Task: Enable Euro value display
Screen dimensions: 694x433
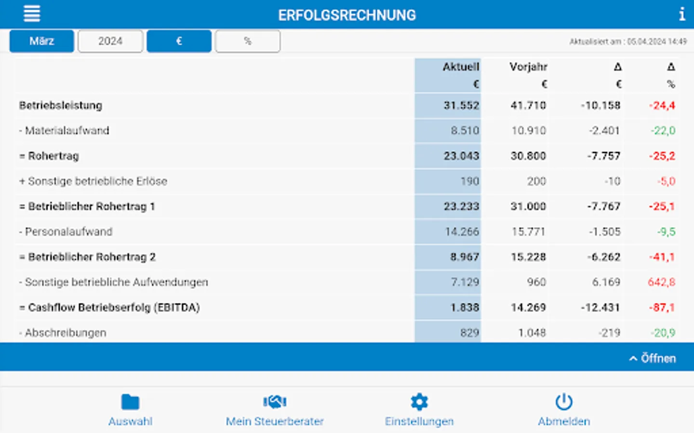Action: coord(179,41)
